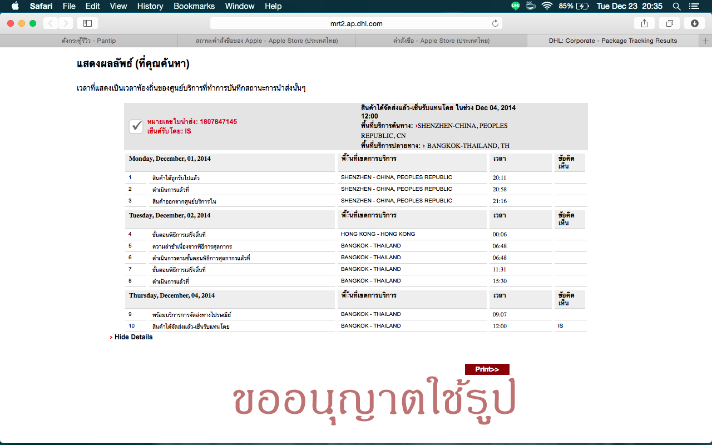Click Thursday, December, 04, 2014 header
The image size is (712, 445).
coord(172,295)
